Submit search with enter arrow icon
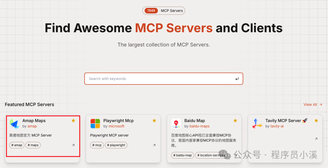Screen dimensions: 328x168 coord(237,79)
